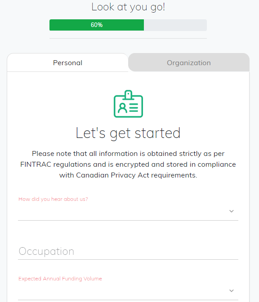
Task: Click the green ID badge icon
Action: 128,104
